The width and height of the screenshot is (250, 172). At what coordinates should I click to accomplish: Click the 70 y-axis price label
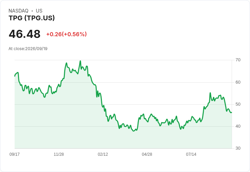pyautogui.click(x=238, y=60)
